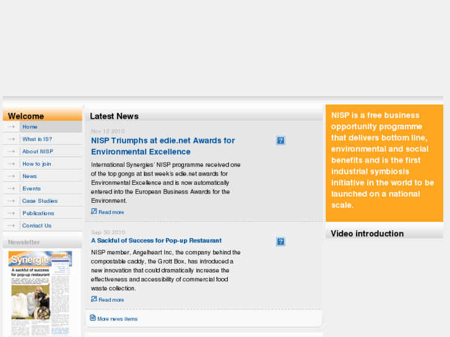Open A Sackful of Success headline link

[x=156, y=241]
